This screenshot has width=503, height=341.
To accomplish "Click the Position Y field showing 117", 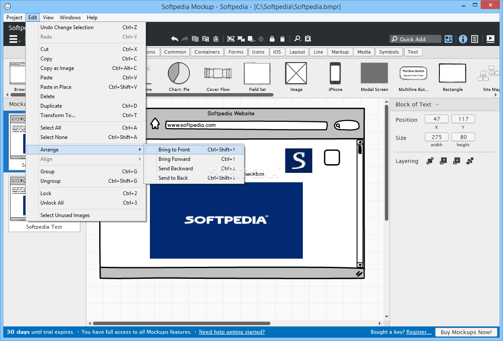I will coord(463,119).
